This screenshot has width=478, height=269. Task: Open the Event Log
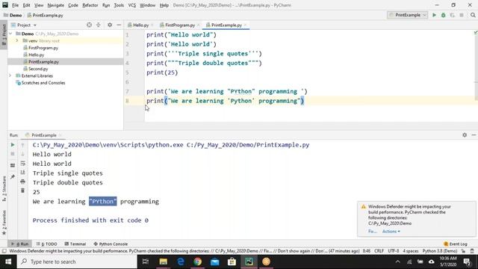(456, 244)
